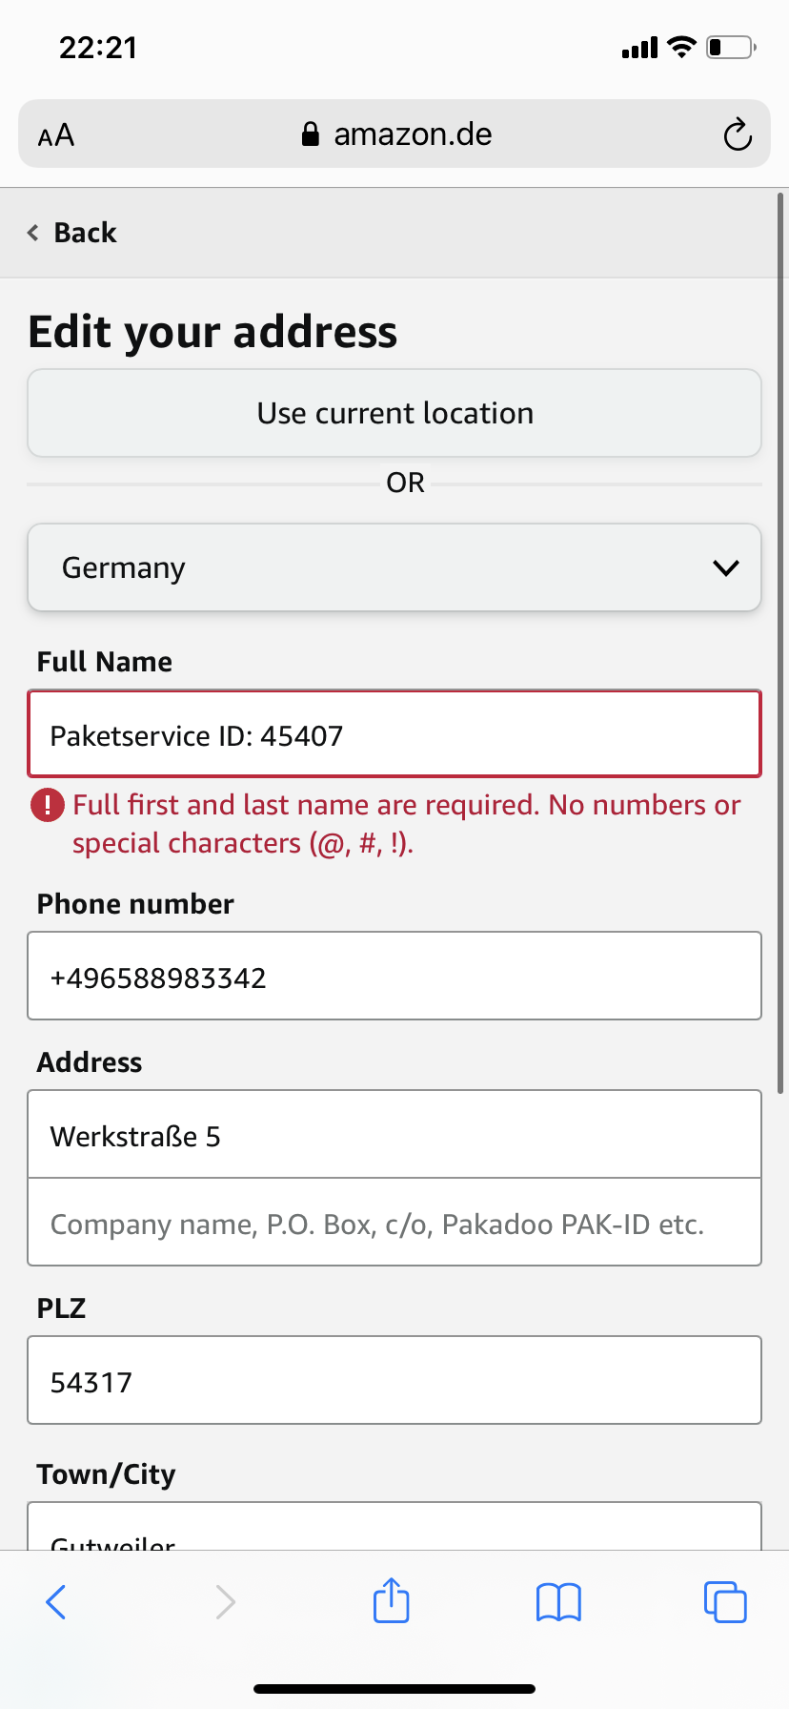The height and width of the screenshot is (1709, 789).
Task: Show all open tabs icon
Action: pos(725,1601)
